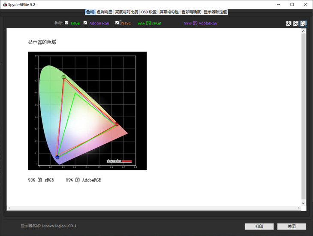Screen dimensions: 313x236
Task: Click the vertical scrollbar down arrow
Action: pos(304,203)
